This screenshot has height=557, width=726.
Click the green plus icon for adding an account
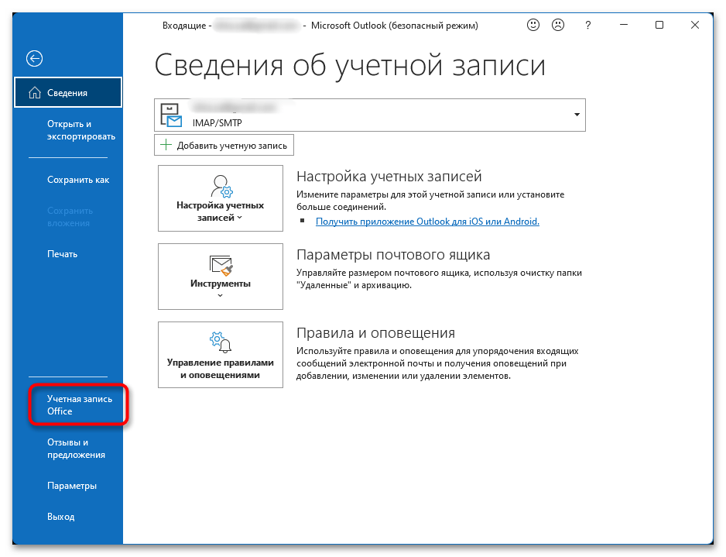tap(166, 145)
